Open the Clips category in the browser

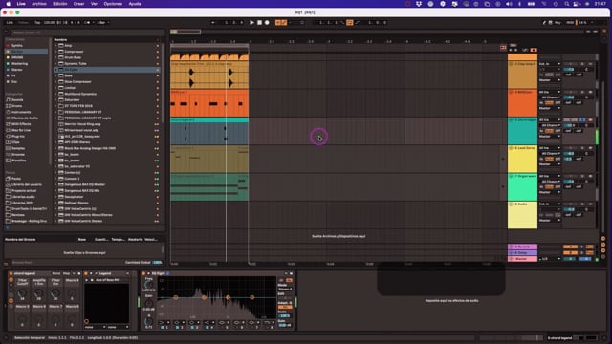tap(15, 142)
